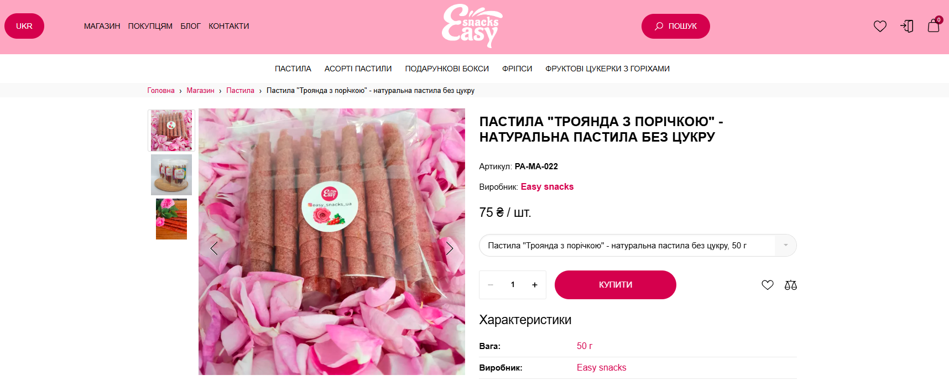
Task: Open the МАГАЗИН menu
Action: click(102, 26)
